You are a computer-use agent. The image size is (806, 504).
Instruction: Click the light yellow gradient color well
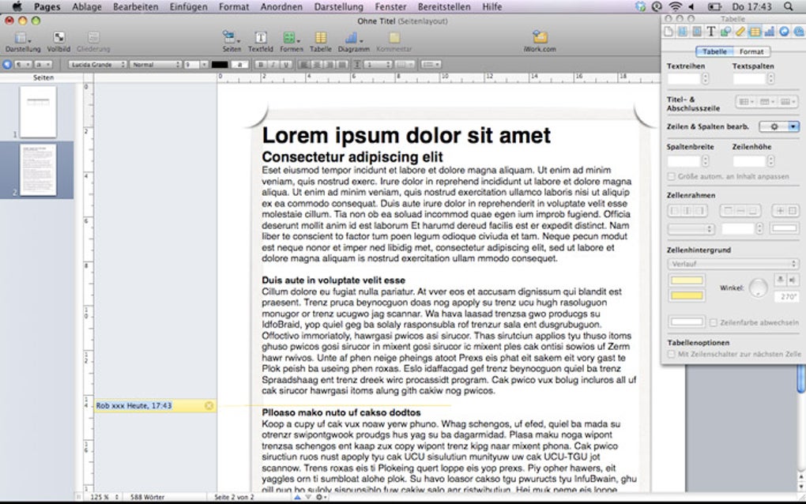coord(687,280)
